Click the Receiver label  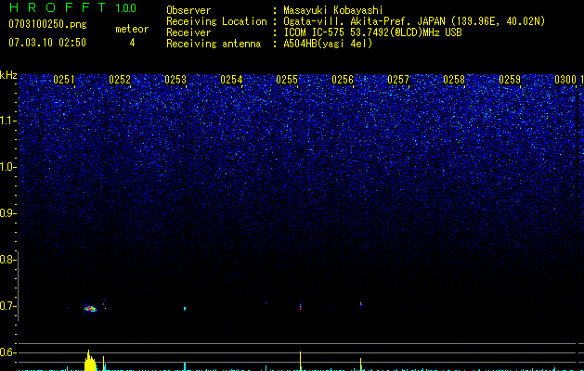pyautogui.click(x=188, y=32)
